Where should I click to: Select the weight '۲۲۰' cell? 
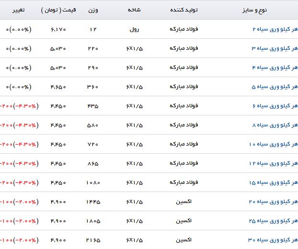93,49
